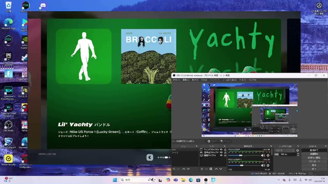This screenshot has height=184, width=328.
Task: Open Microsoft Store from the taskbar
Action: pyautogui.click(x=198, y=180)
